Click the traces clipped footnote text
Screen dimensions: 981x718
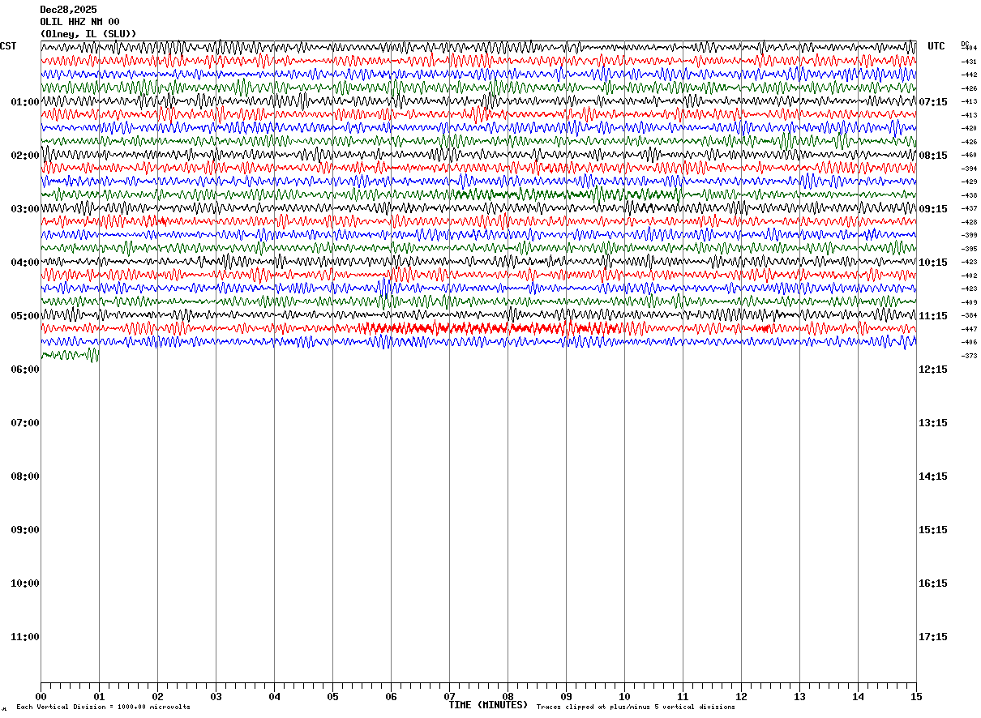pyautogui.click(x=636, y=707)
